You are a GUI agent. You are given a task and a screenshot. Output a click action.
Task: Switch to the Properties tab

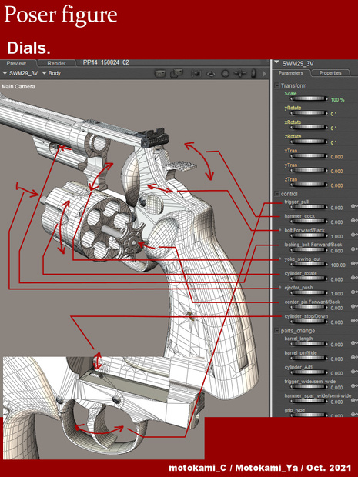330,73
